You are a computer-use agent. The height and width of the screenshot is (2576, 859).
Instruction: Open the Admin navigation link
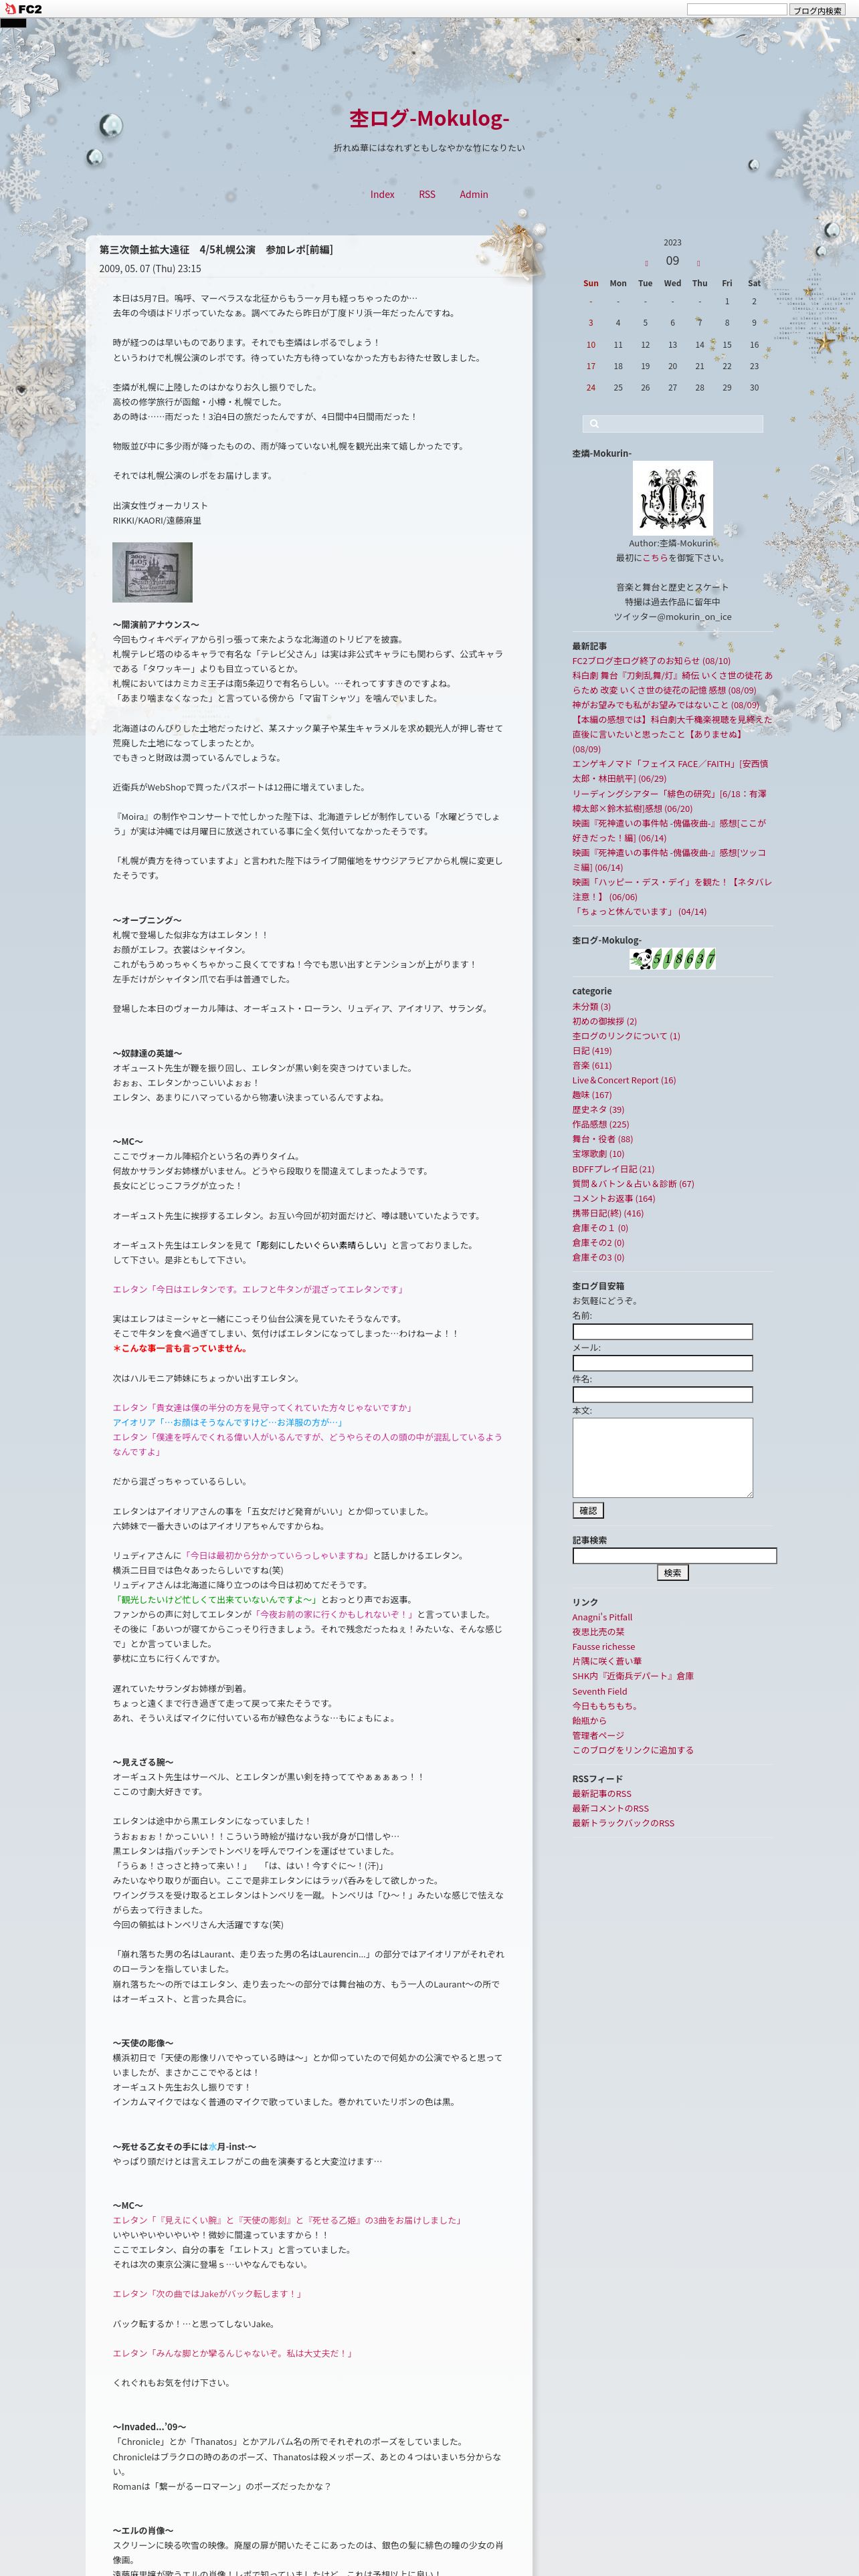coord(474,194)
